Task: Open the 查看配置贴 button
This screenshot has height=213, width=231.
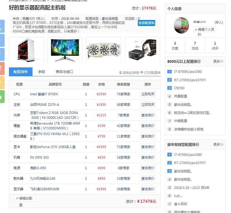Action: click(x=146, y=23)
